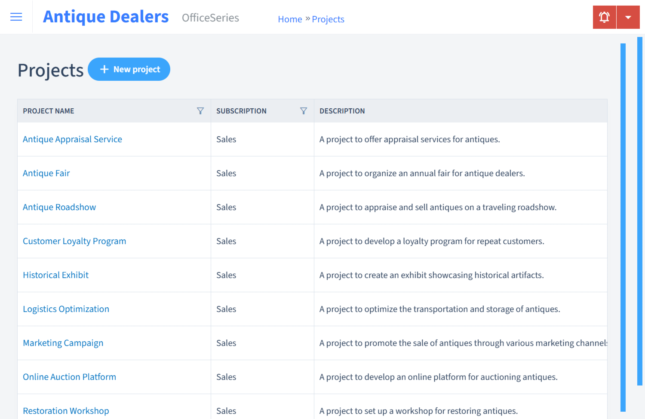This screenshot has width=645, height=419.
Task: Open the Restoration Workshop project
Action: tap(66, 411)
